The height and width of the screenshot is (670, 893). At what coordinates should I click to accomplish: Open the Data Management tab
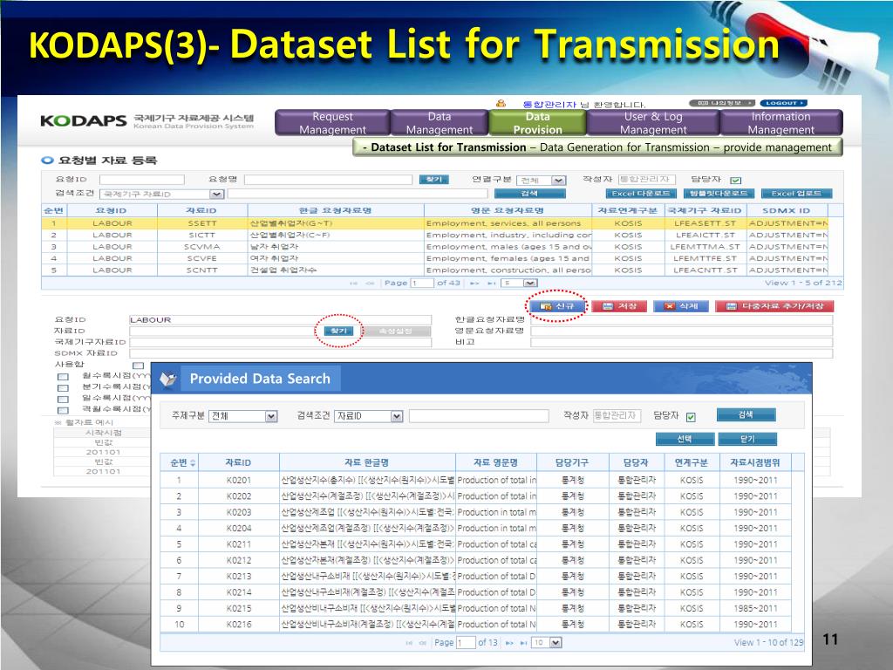click(440, 123)
